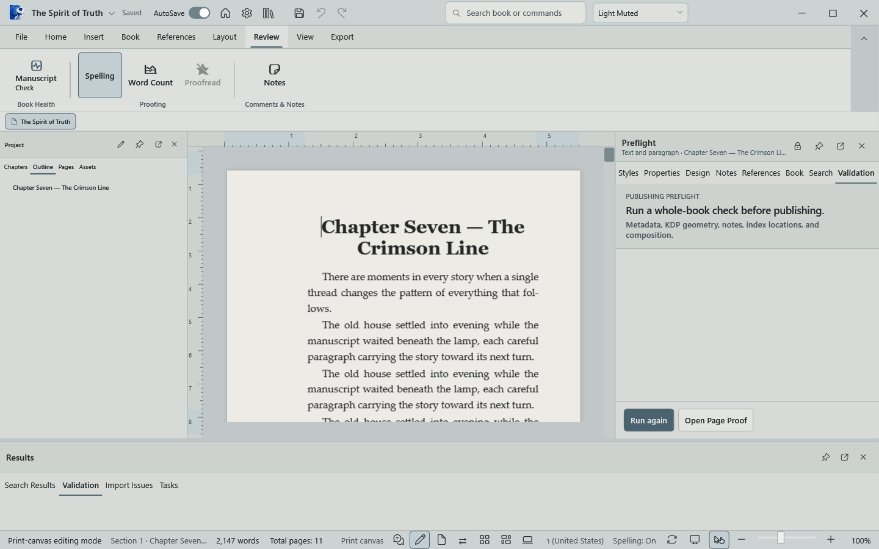Pin the Preflight panel
879x549 pixels.
point(819,146)
